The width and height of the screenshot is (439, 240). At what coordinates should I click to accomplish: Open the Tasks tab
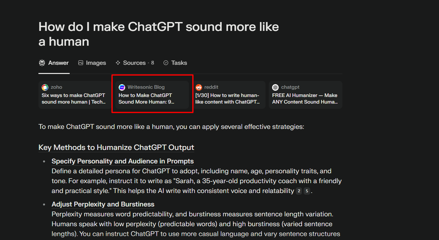[175, 63]
